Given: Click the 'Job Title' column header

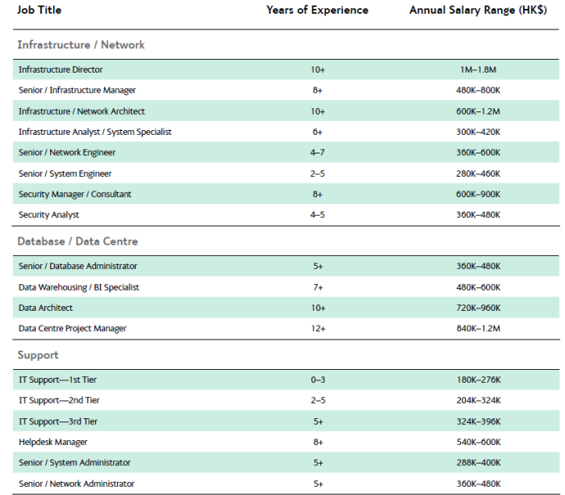Looking at the screenshot, I should 40,10.
